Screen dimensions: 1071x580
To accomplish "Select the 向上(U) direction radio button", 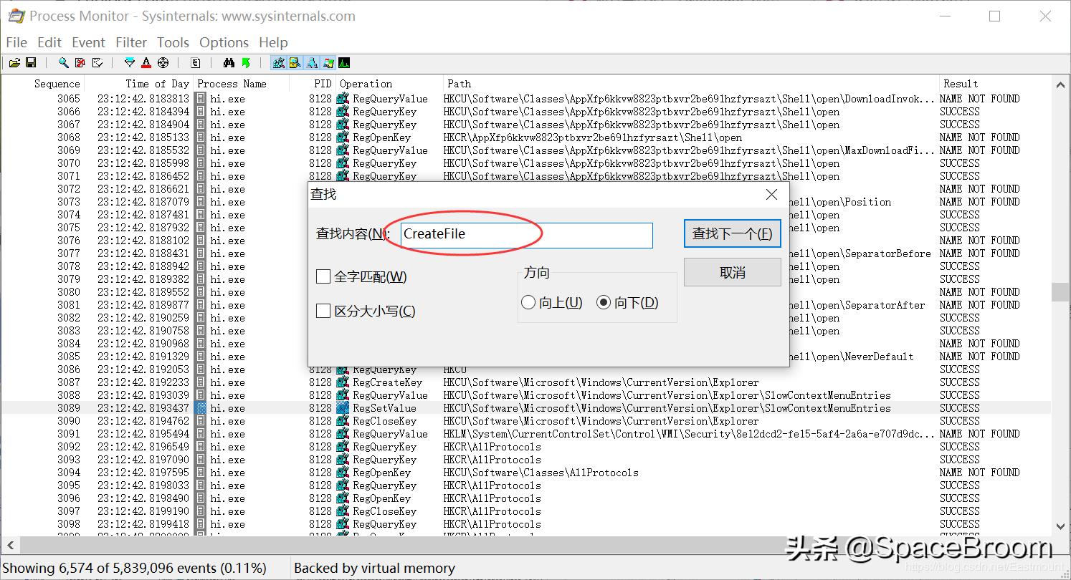I will pyautogui.click(x=528, y=302).
